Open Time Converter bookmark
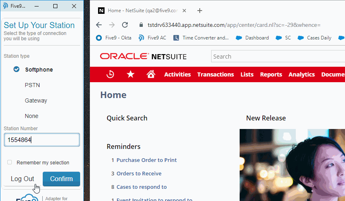Screen dimensions: 345x201 tap(201, 38)
